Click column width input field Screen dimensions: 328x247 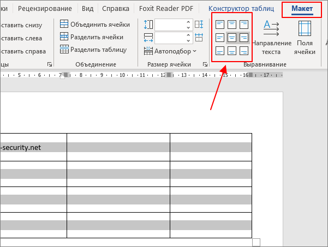[170, 38]
